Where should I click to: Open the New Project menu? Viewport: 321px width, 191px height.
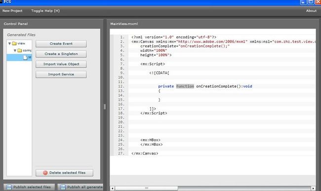(x=12, y=11)
